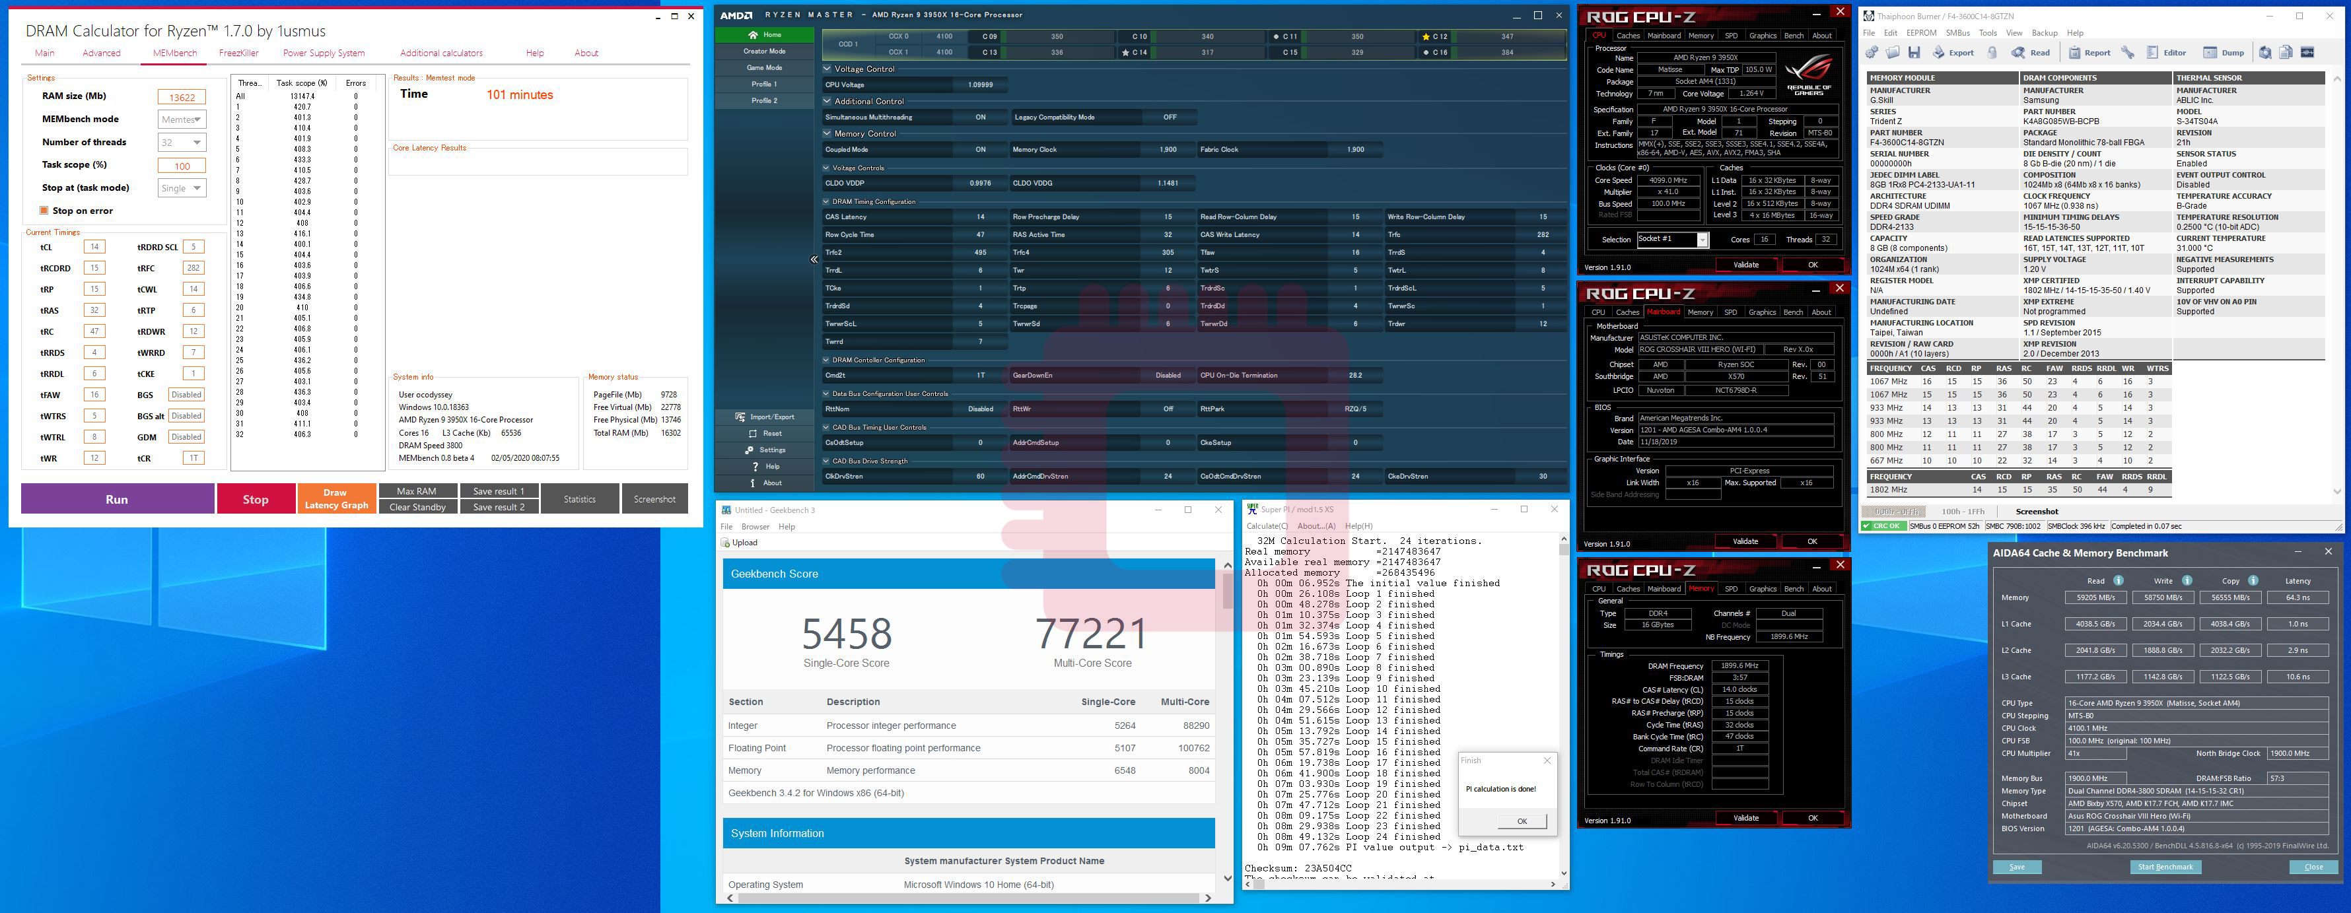
Task: Collapse Ryzen Master sidebar with double-chevron
Action: click(814, 260)
